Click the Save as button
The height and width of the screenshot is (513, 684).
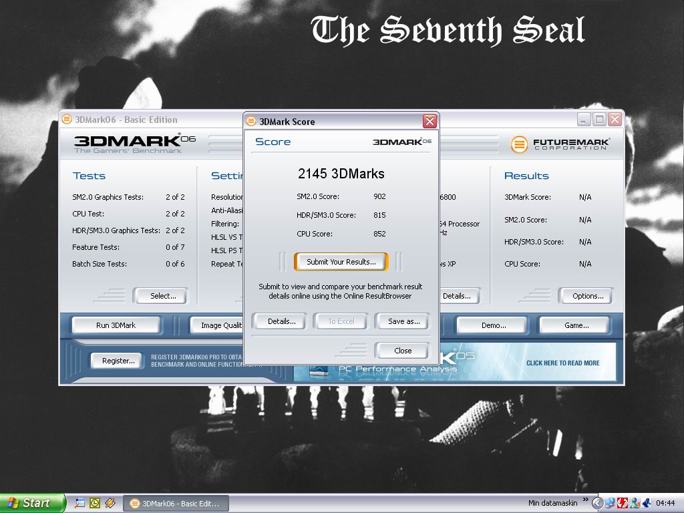pyautogui.click(x=403, y=321)
